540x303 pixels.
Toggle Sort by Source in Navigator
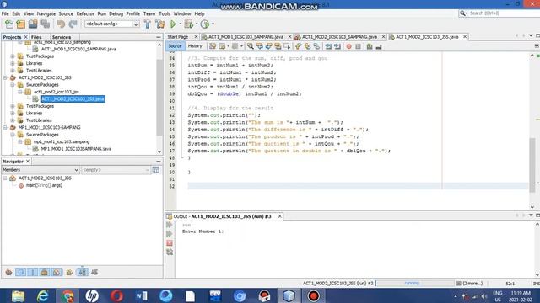coord(94,272)
